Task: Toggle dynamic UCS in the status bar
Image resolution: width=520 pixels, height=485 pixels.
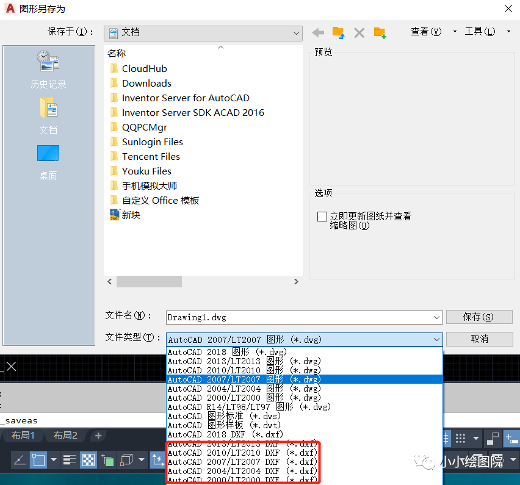Action: pos(157,460)
